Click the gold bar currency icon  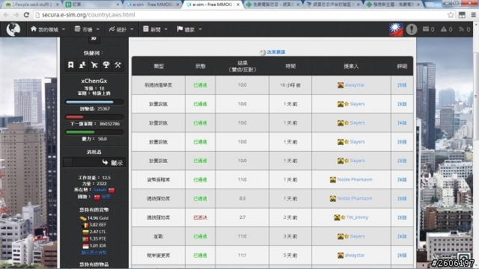[83, 218]
